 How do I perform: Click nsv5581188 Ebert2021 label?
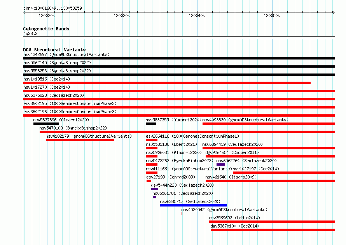[x=171, y=144]
